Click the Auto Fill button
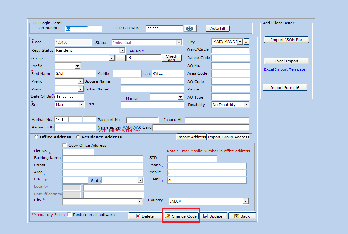348x234 pixels. [218, 28]
